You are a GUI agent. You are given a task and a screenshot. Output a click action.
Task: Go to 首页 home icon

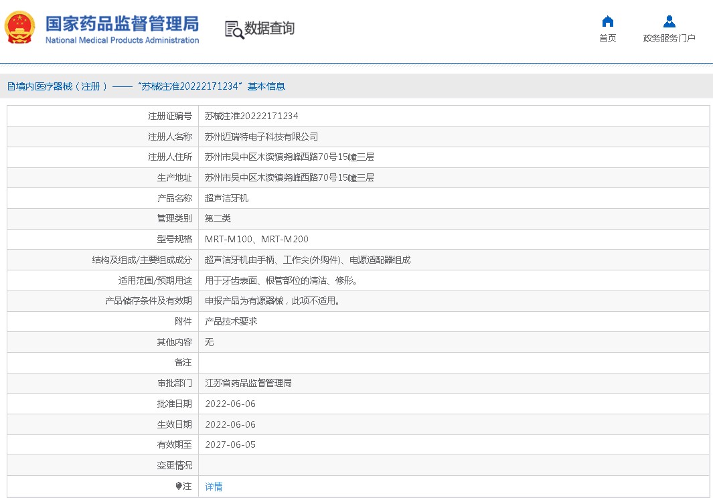pos(607,22)
